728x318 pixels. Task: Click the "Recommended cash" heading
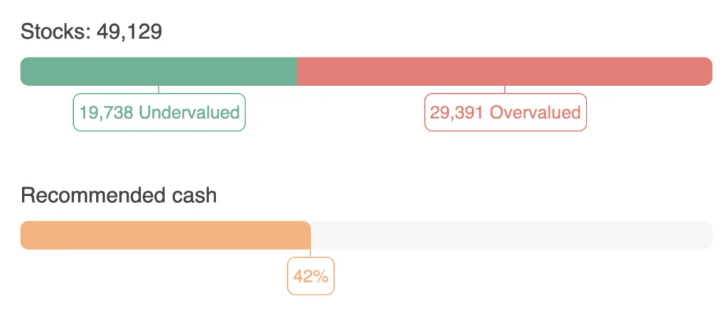[x=119, y=195]
